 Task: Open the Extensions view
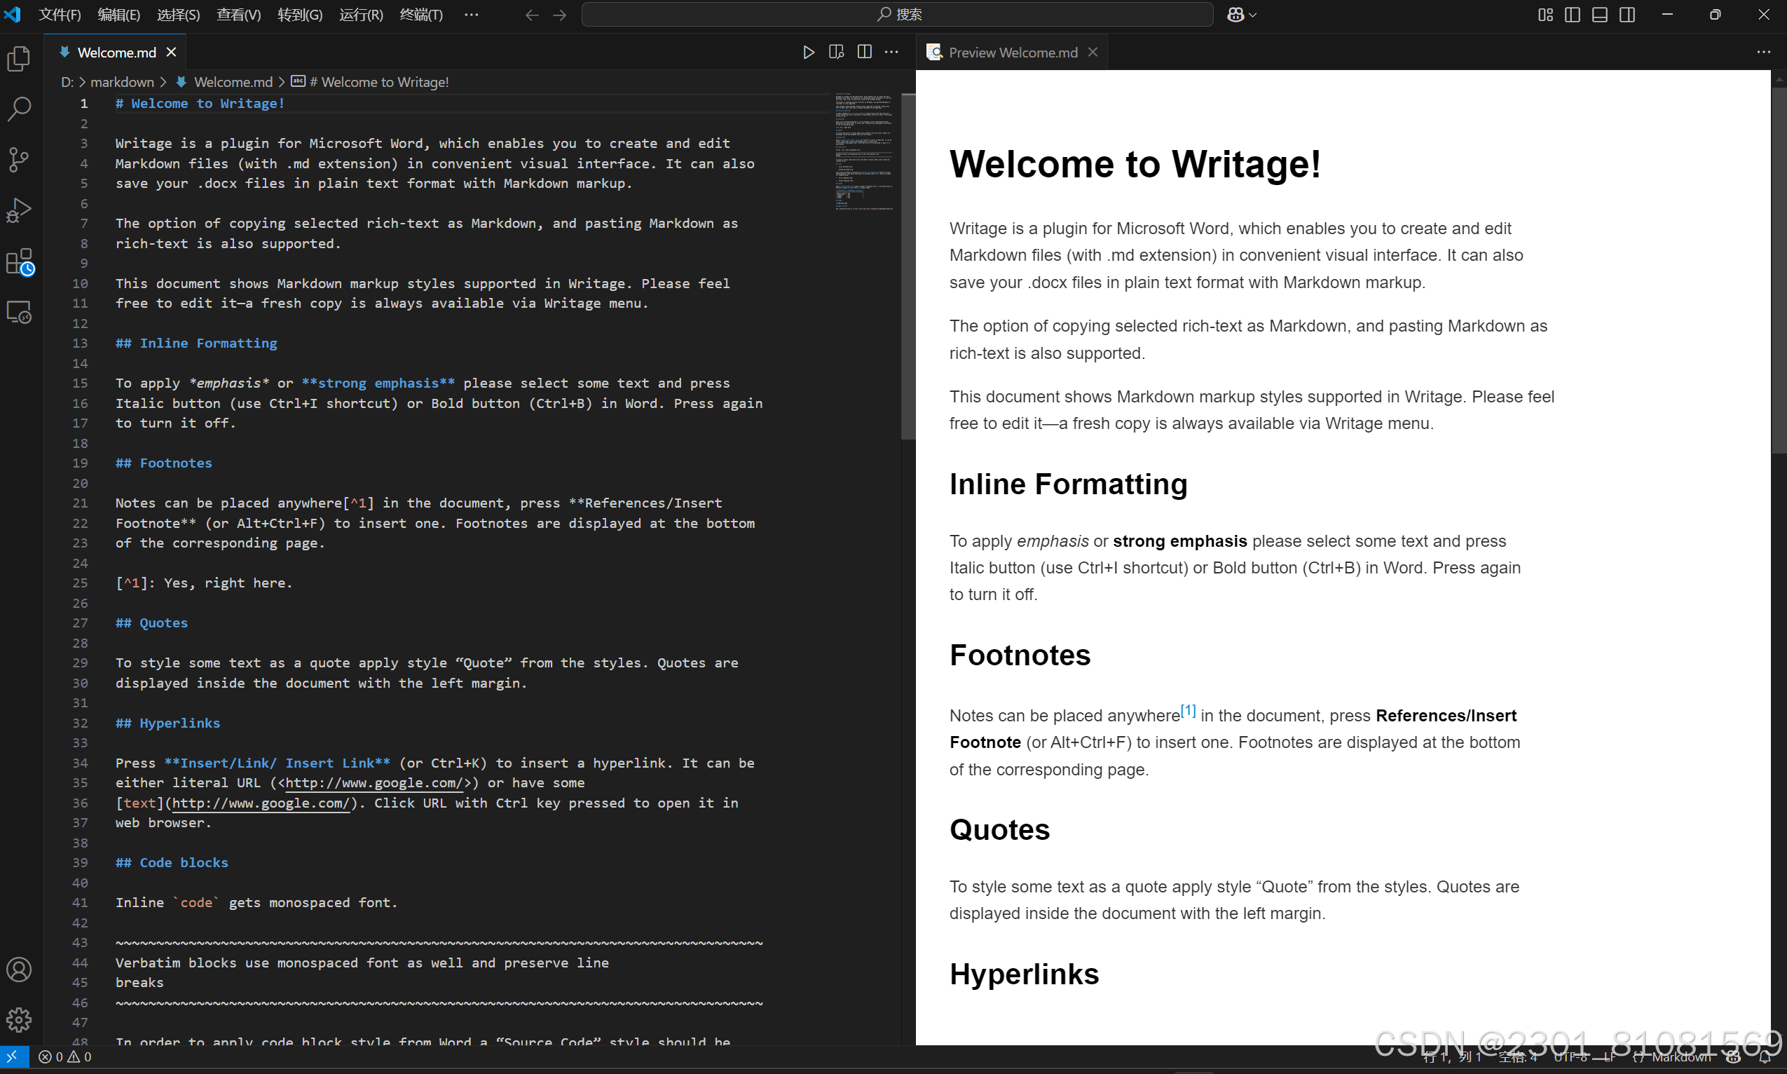19,261
